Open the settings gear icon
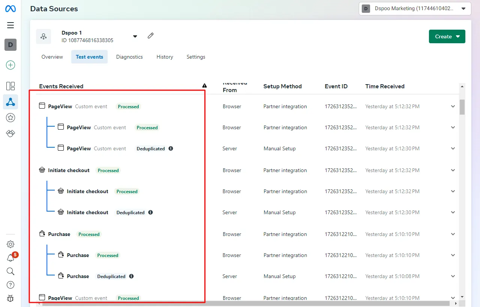480x307 pixels. pyautogui.click(x=11, y=244)
